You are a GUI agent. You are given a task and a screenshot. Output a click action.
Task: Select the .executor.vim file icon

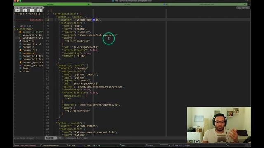(x=20, y=35)
